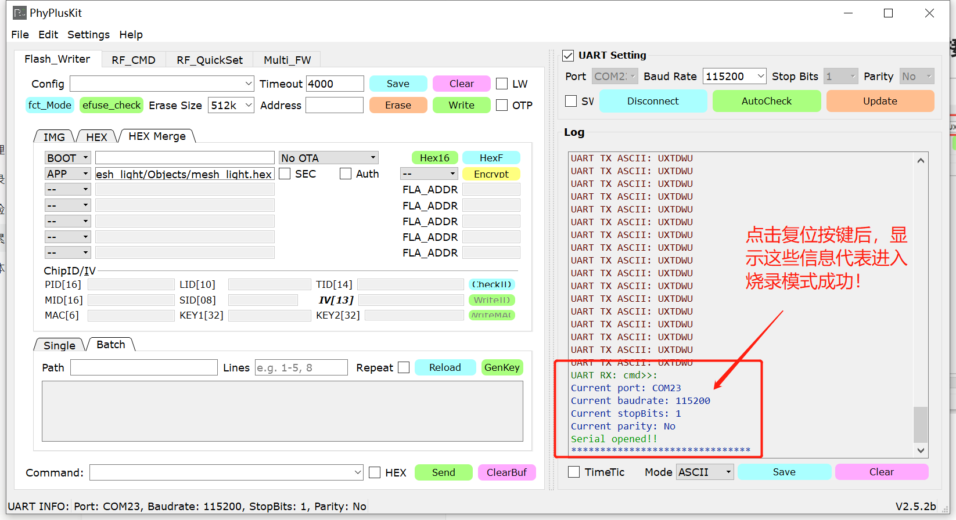956x520 pixels.
Task: Toggle the SV checkbox
Action: 571,101
